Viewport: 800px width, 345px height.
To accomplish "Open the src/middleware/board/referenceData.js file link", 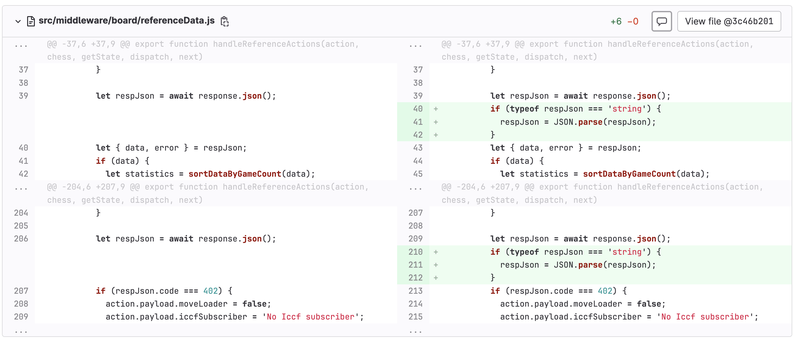I will pyautogui.click(x=126, y=21).
